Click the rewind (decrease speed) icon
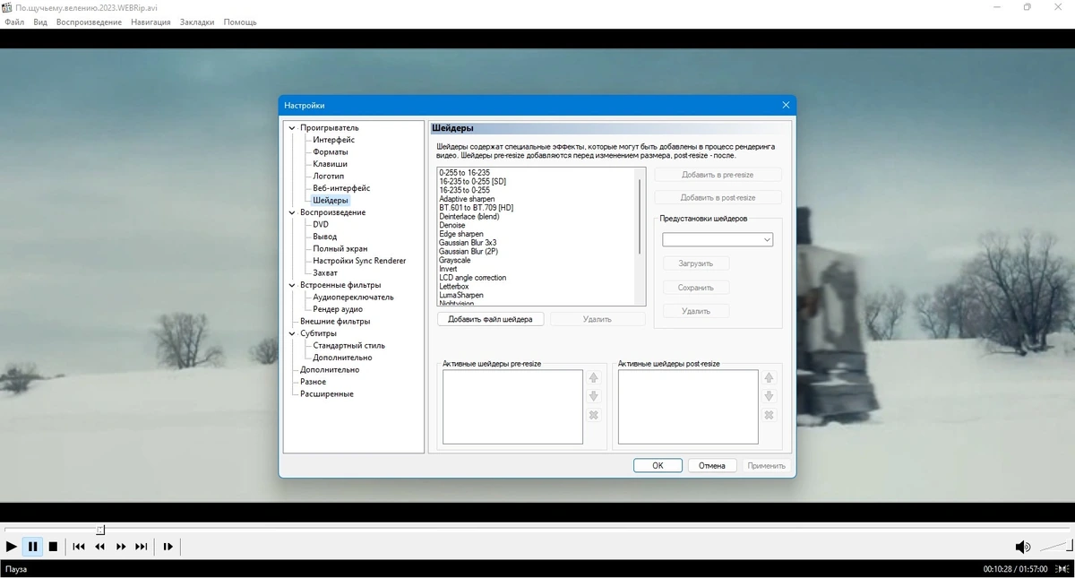This screenshot has height=578, width=1075. coord(99,546)
